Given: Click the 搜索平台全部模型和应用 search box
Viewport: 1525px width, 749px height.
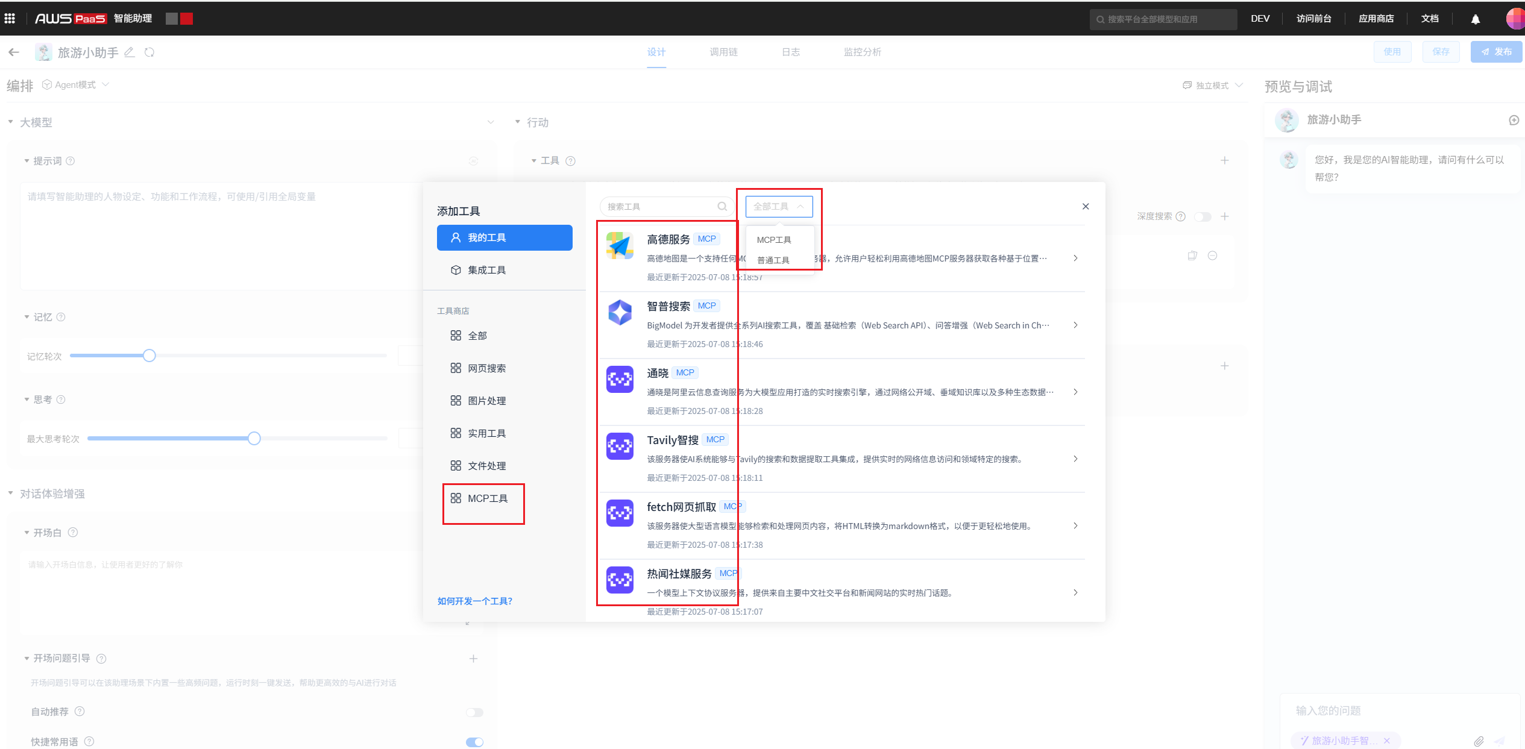Looking at the screenshot, I should point(1163,19).
